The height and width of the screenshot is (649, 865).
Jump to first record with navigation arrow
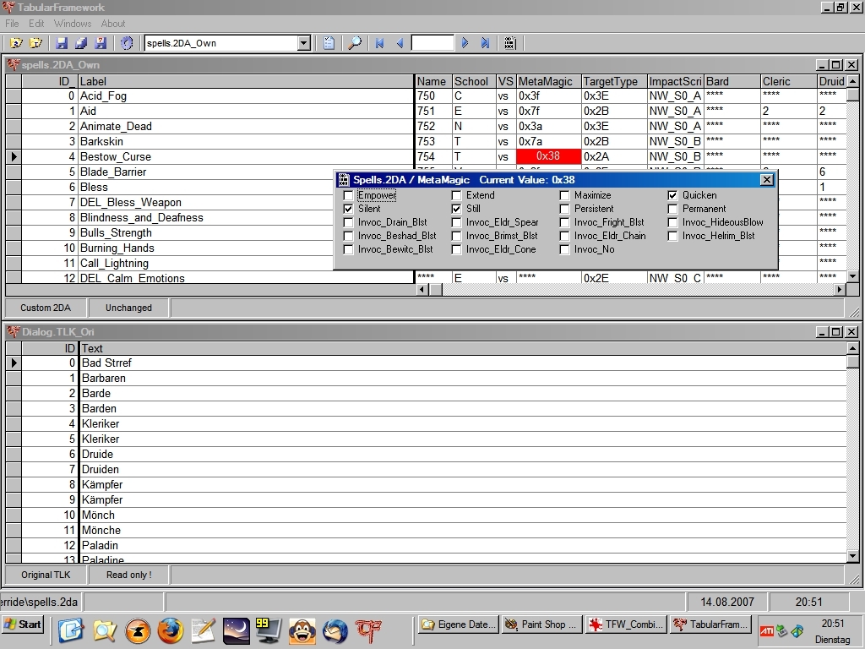[379, 43]
